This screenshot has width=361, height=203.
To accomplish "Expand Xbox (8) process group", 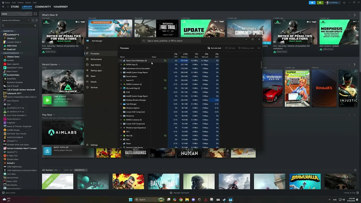I will [121, 136].
